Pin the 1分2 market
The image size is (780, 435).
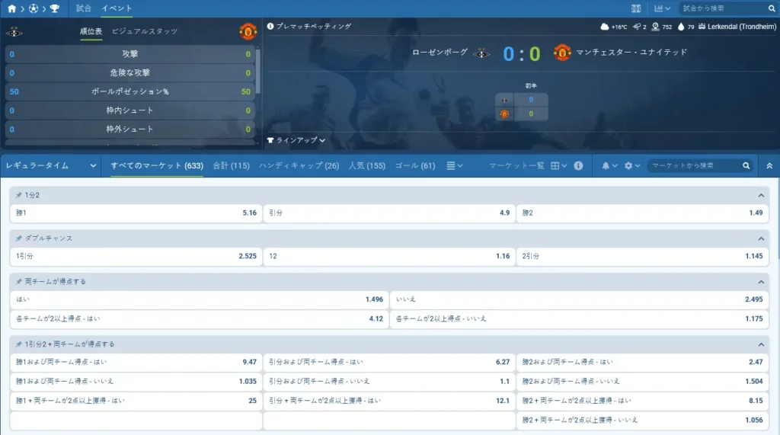18,195
